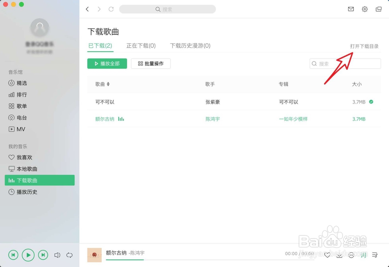
Task: Click the 打开下载目录 link
Action: point(364,46)
